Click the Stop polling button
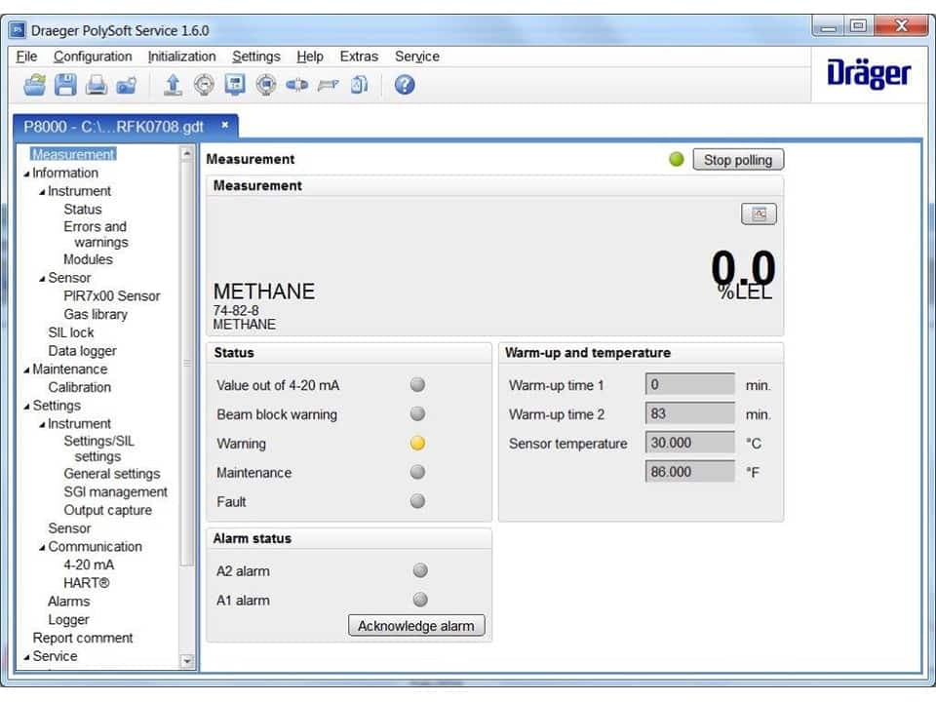 pyautogui.click(x=738, y=159)
